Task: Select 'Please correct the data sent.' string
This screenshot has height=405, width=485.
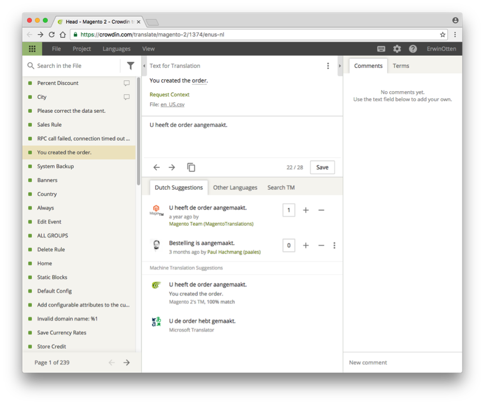Action: [x=79, y=111]
